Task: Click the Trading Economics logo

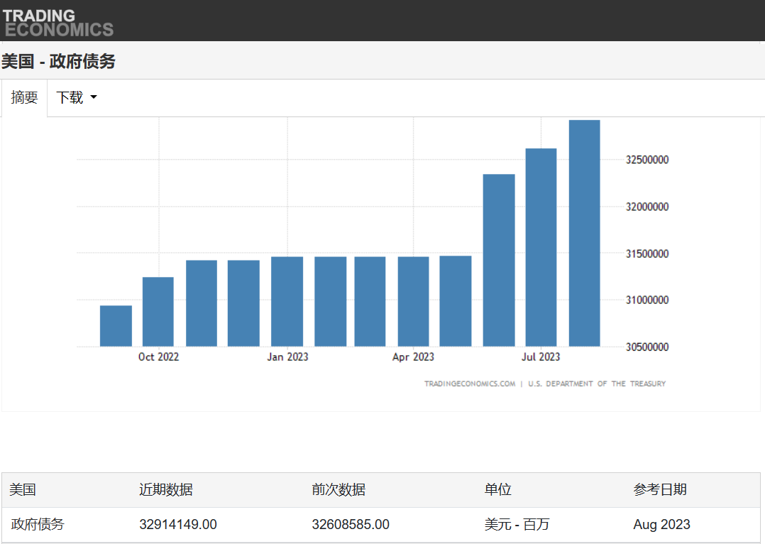Action: [x=57, y=22]
